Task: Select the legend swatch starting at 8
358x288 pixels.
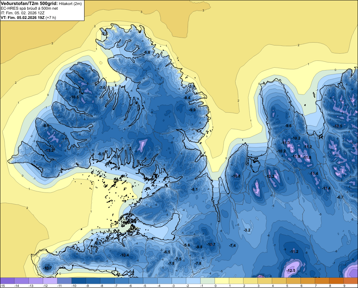Action: click(x=337, y=281)
